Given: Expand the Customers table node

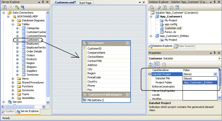Looking at the screenshot, I should click(17, 40).
